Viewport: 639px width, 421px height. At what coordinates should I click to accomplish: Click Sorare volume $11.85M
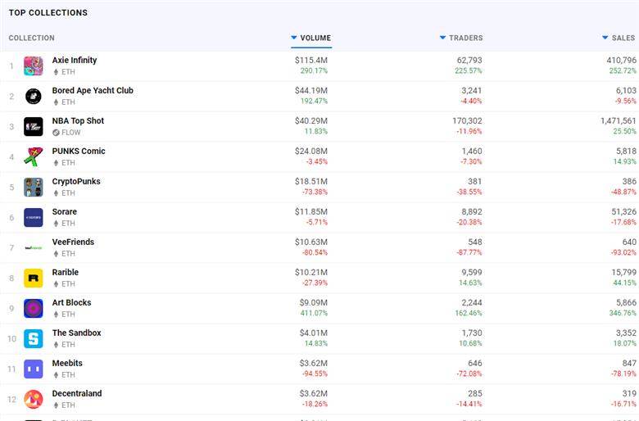pos(311,212)
